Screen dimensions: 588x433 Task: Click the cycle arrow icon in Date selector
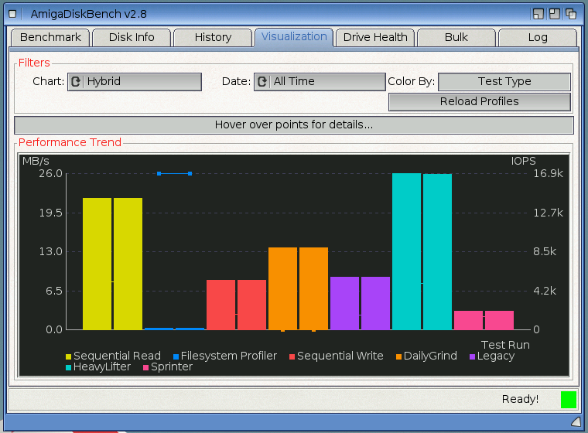click(x=262, y=82)
